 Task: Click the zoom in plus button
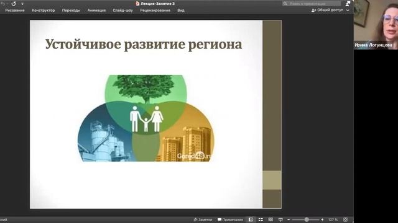322,220
